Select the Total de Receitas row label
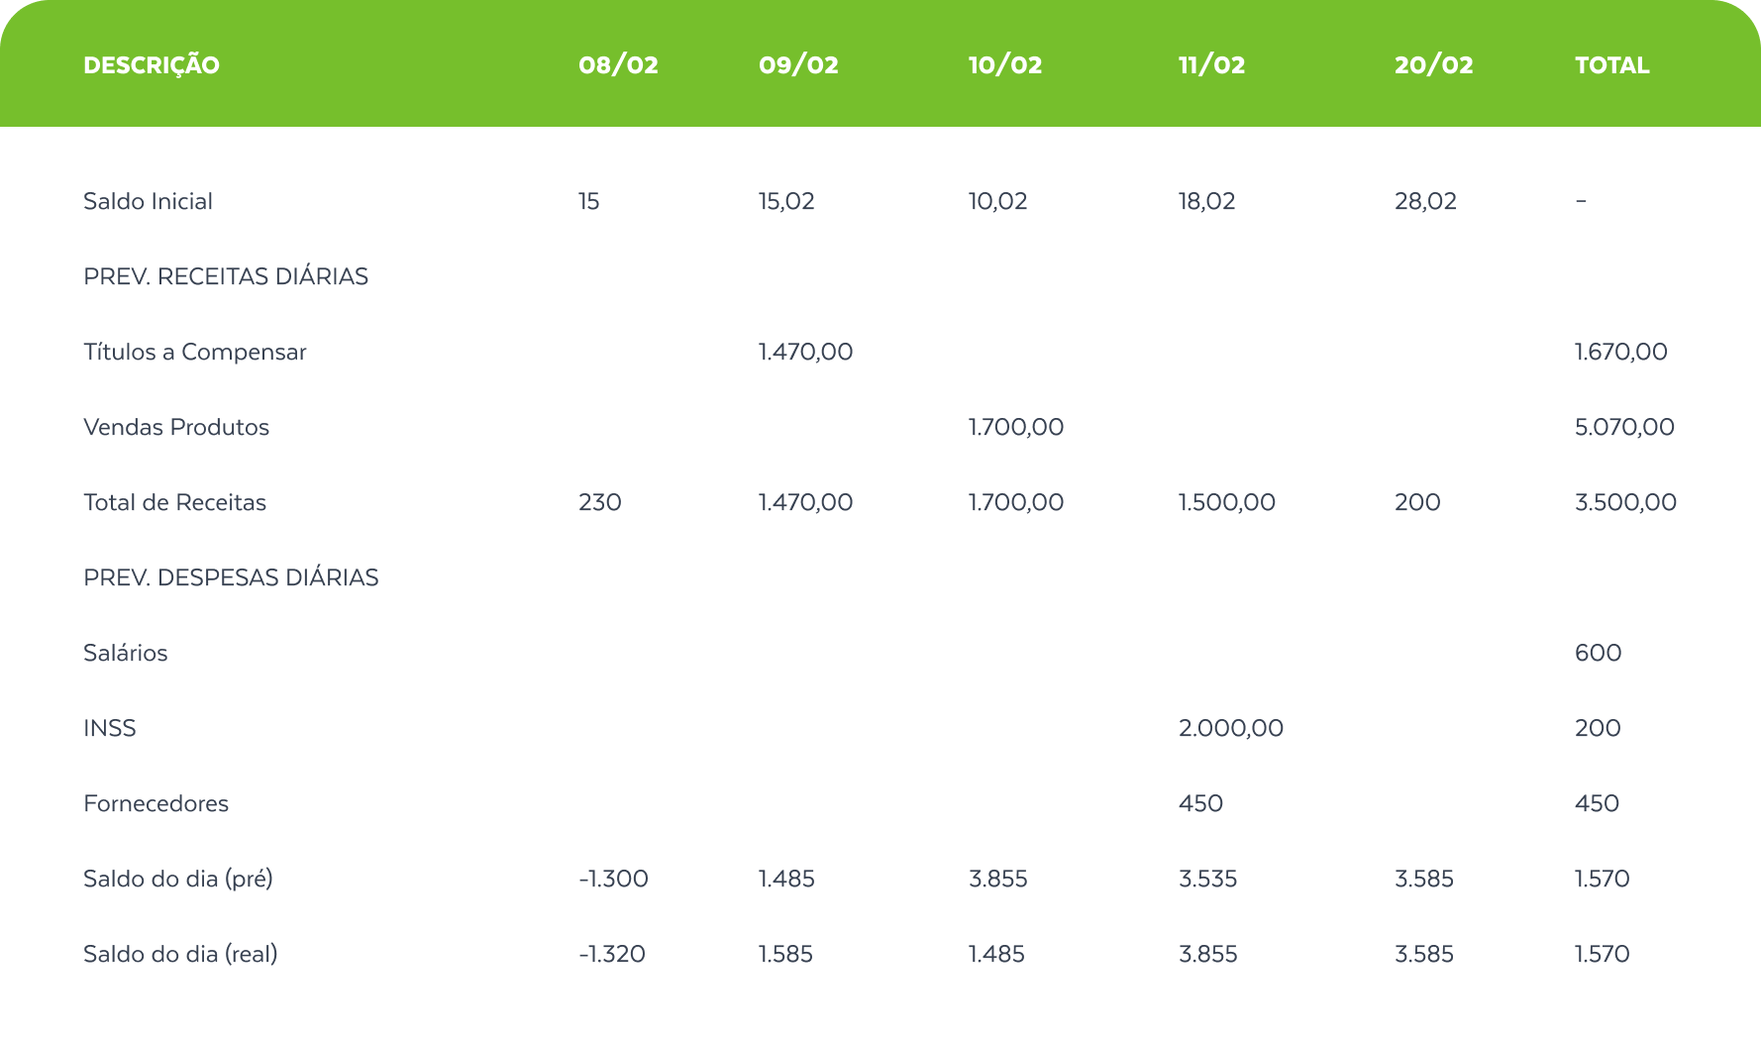Viewport: 1761px width, 1040px height. (174, 502)
